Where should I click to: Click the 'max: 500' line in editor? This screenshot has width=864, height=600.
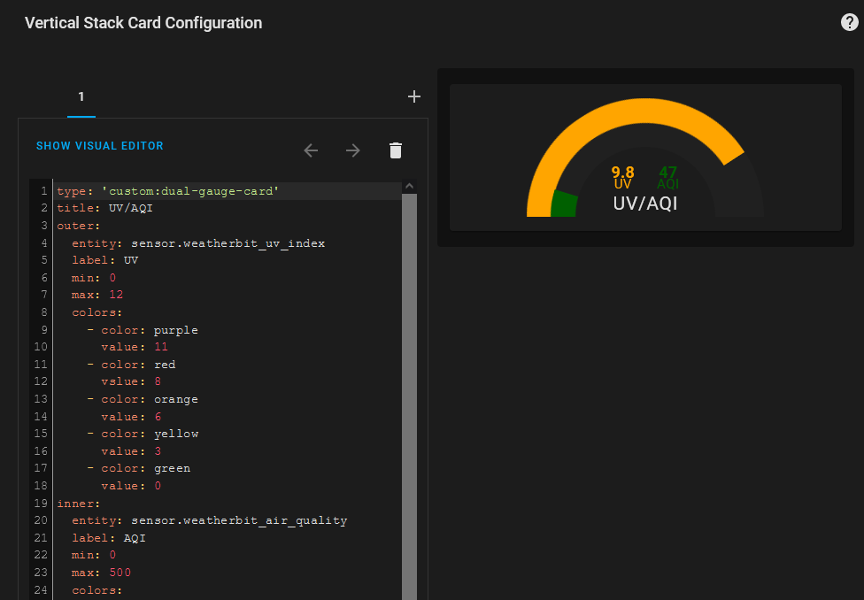(x=101, y=573)
